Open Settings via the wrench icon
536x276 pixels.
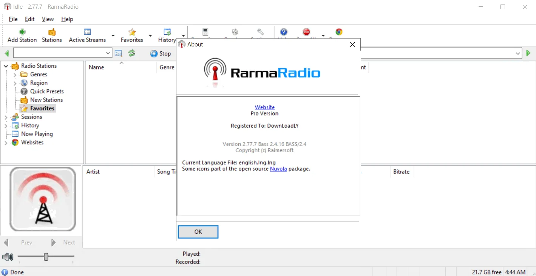(260, 32)
